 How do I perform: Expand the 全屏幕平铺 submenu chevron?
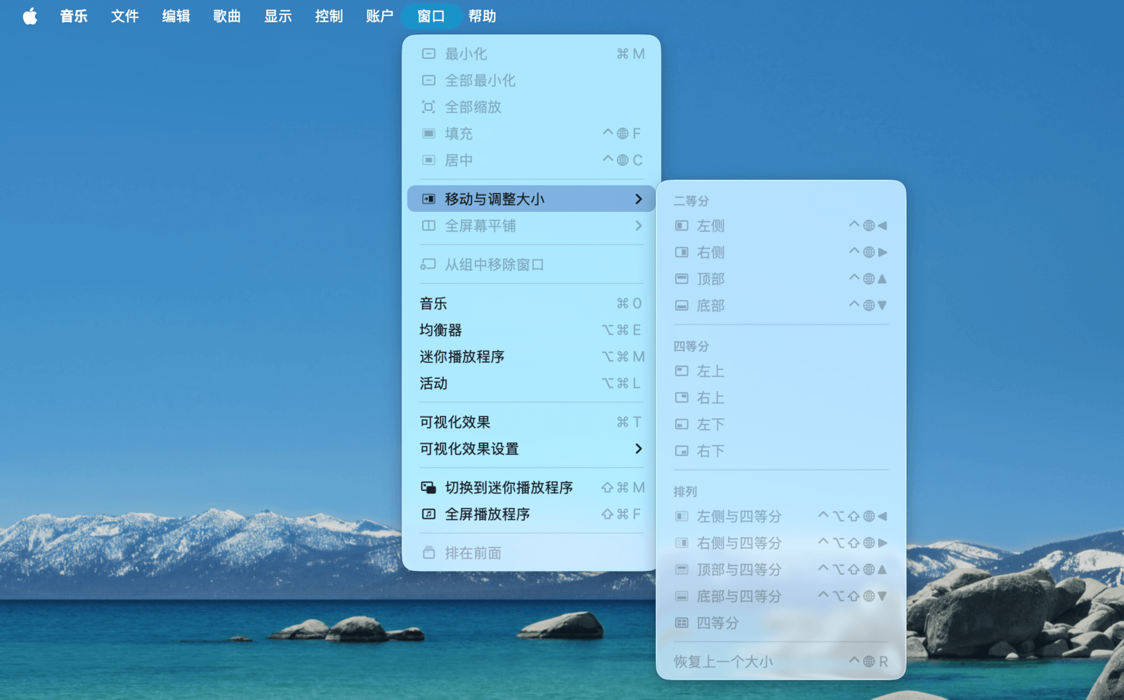(x=638, y=225)
